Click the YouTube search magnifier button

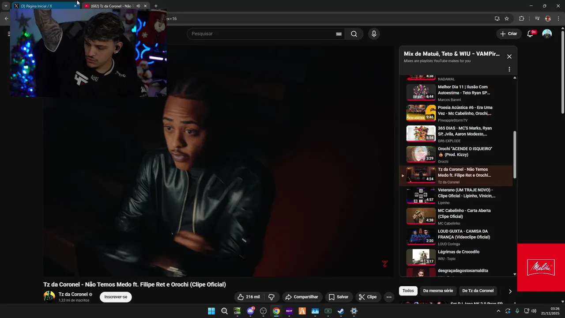click(354, 34)
